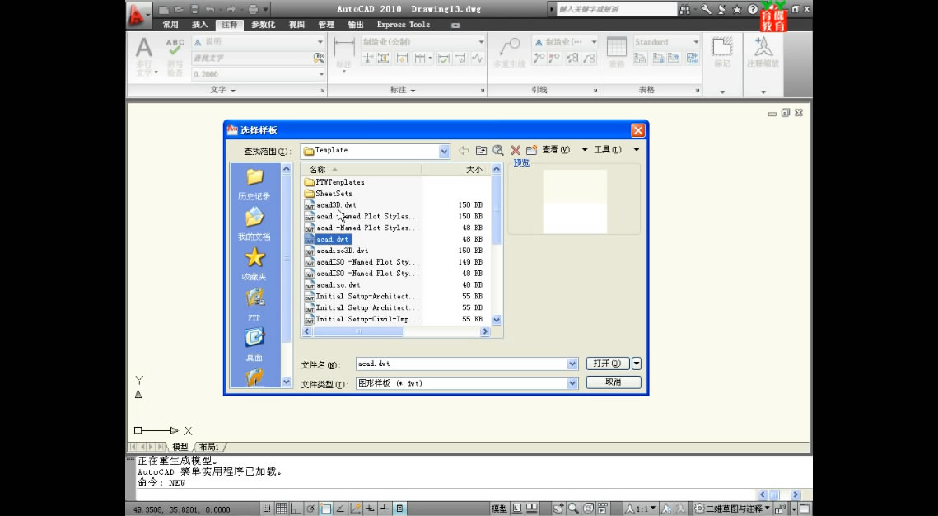Go to 历史记录 in the places sidebar
The height and width of the screenshot is (516, 938).
click(x=254, y=184)
